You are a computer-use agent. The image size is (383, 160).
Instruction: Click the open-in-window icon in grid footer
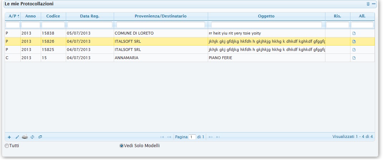(x=40, y=137)
